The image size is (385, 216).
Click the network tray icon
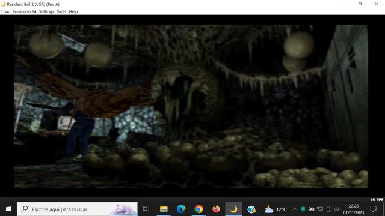coord(320,209)
